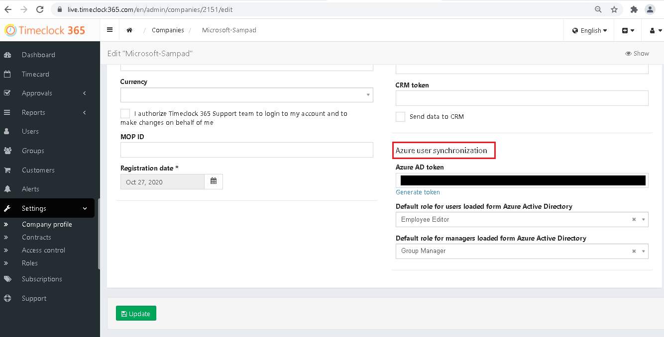
Task: Check the Send data to CRM checkbox
Action: 400,117
